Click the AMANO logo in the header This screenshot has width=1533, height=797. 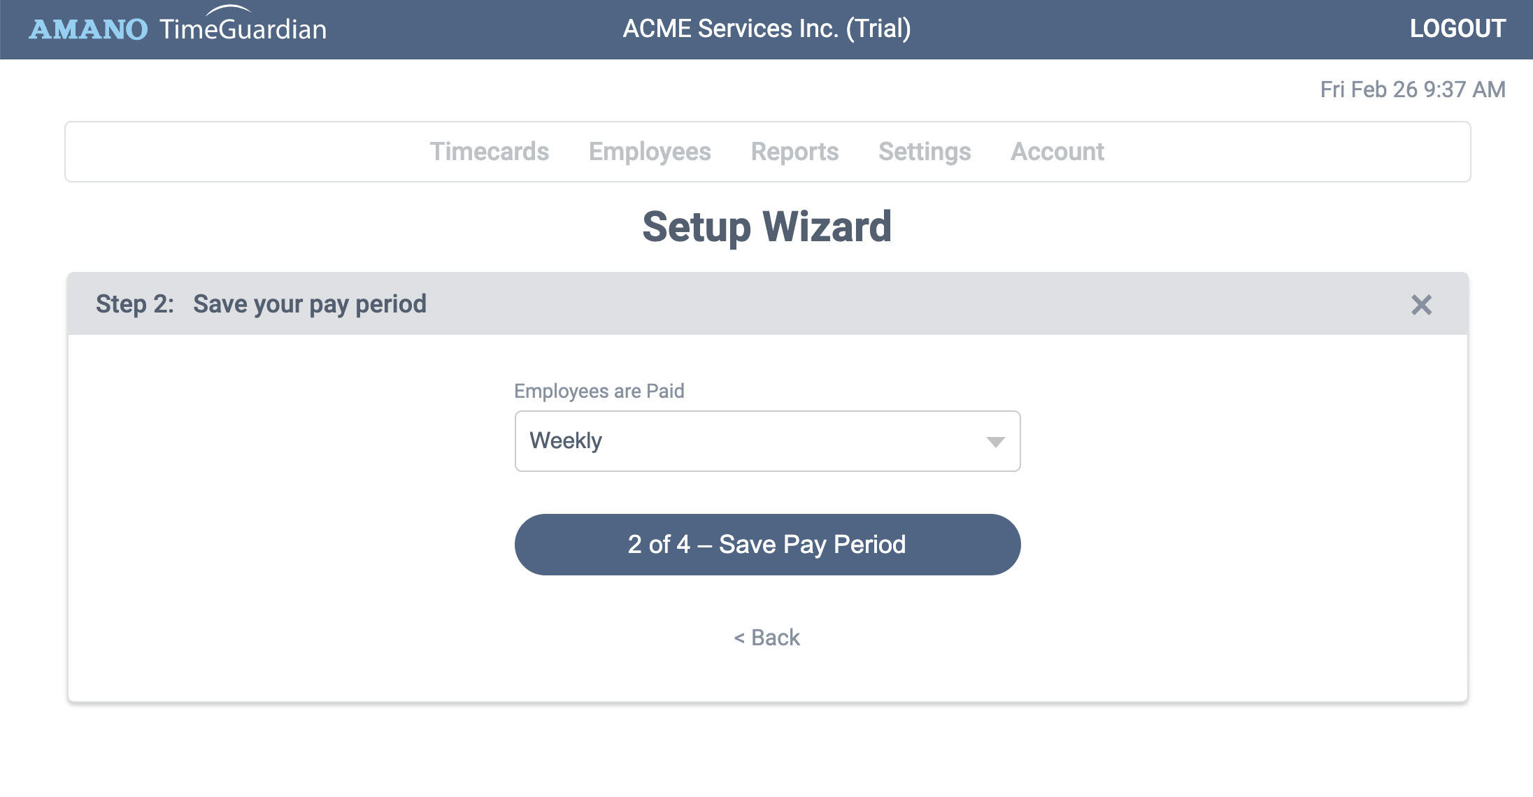tap(88, 29)
